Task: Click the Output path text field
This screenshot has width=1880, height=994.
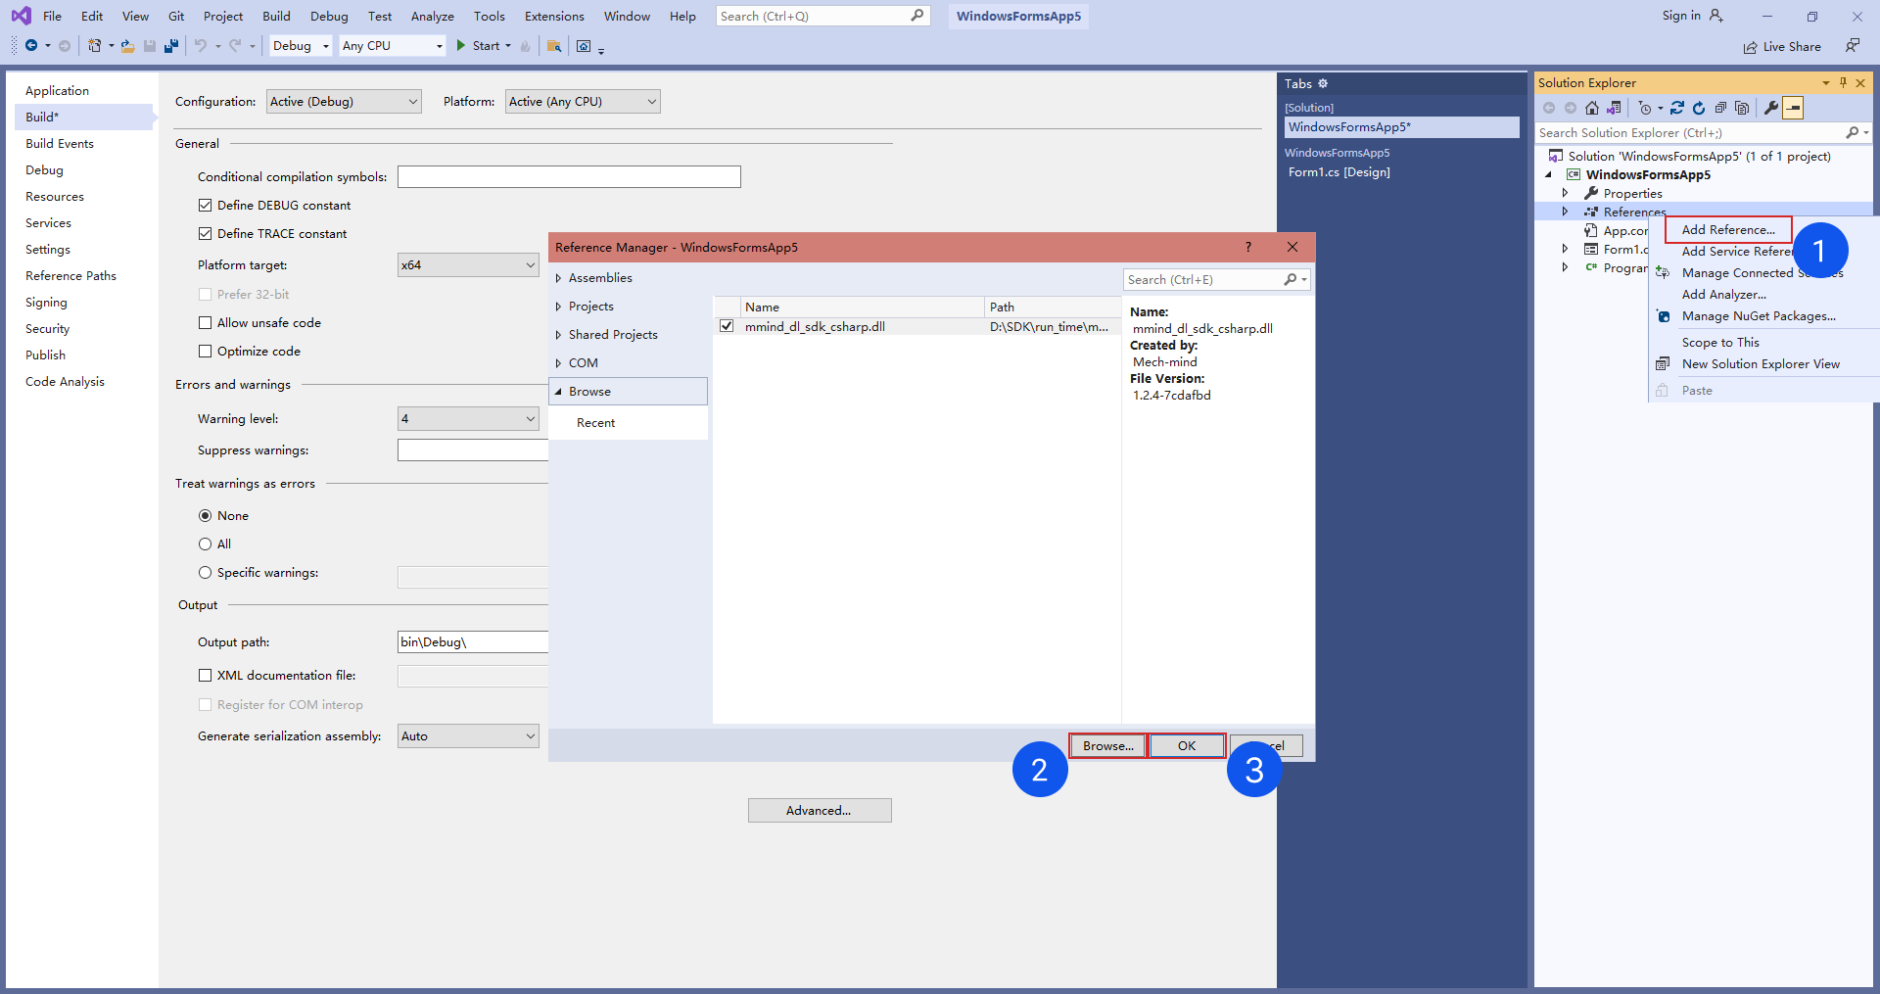Action: pos(474,642)
